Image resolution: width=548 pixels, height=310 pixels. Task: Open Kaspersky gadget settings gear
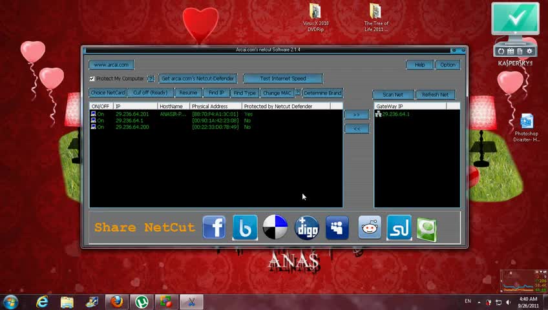pos(529,51)
